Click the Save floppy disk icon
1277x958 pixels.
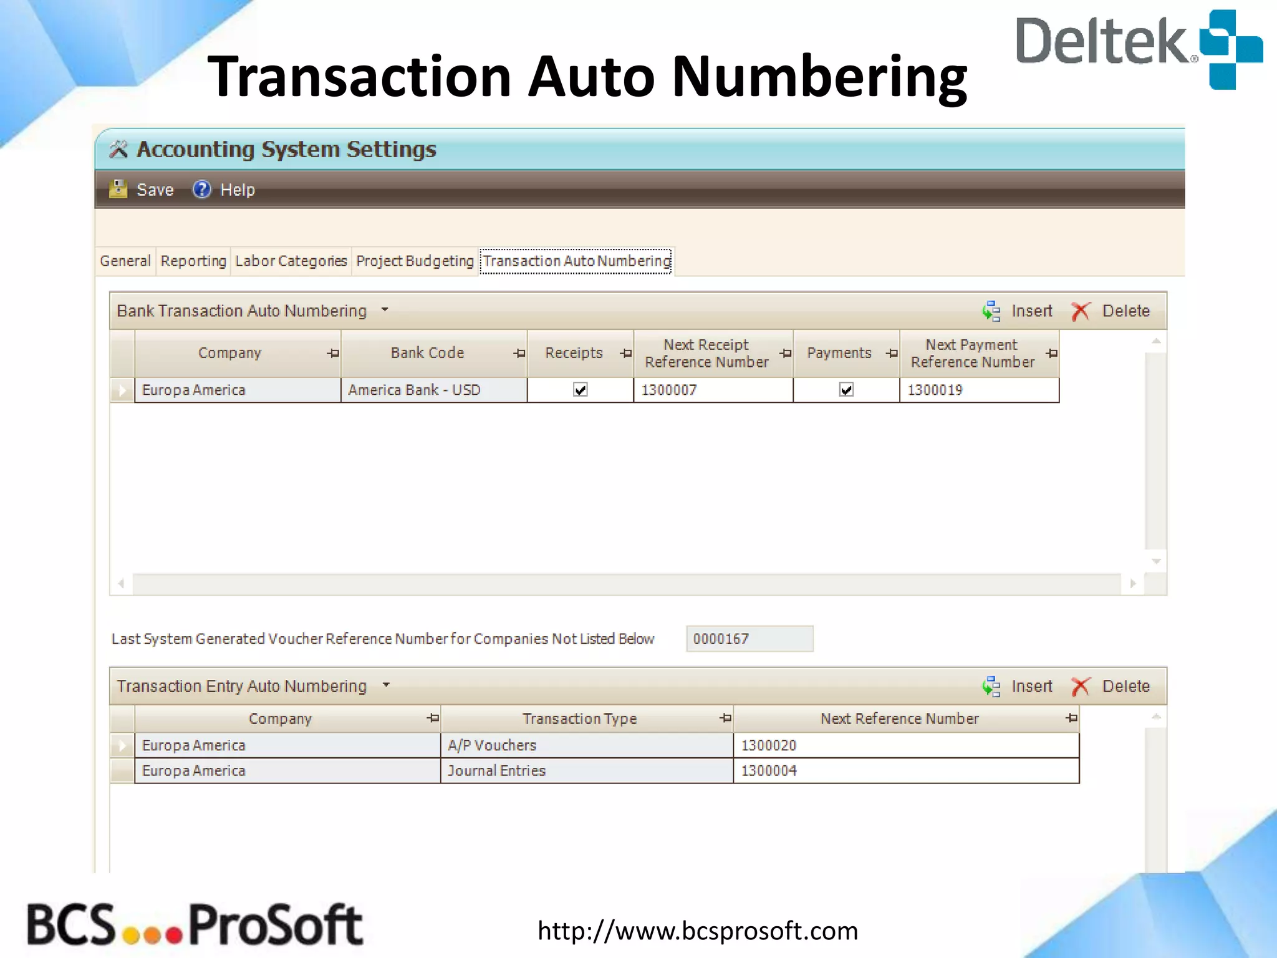click(118, 189)
